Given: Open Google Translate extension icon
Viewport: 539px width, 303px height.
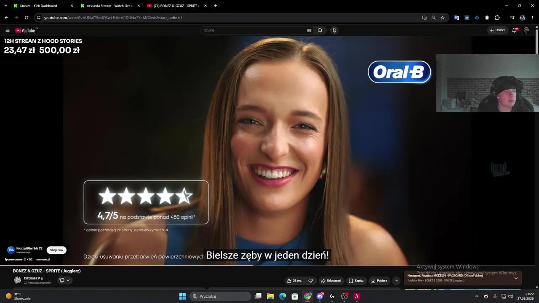Looking at the screenshot, I should click(x=456, y=18).
